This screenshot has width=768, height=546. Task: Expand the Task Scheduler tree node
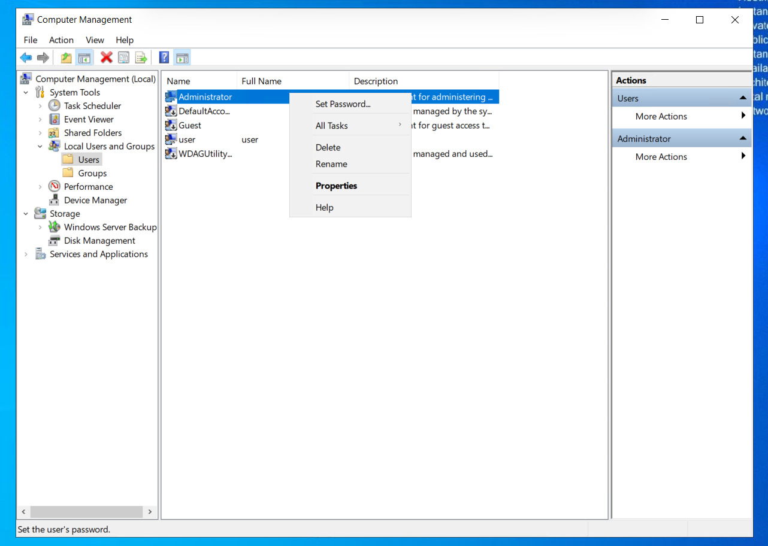pyautogui.click(x=40, y=106)
